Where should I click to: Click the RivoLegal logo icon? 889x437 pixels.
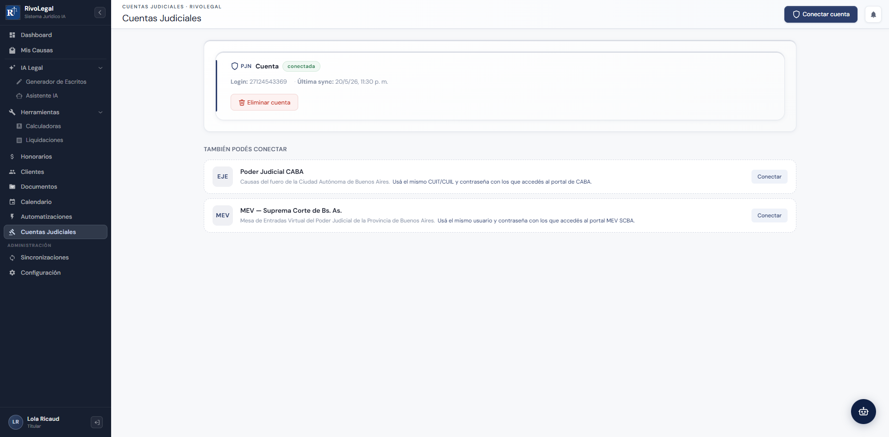point(13,12)
